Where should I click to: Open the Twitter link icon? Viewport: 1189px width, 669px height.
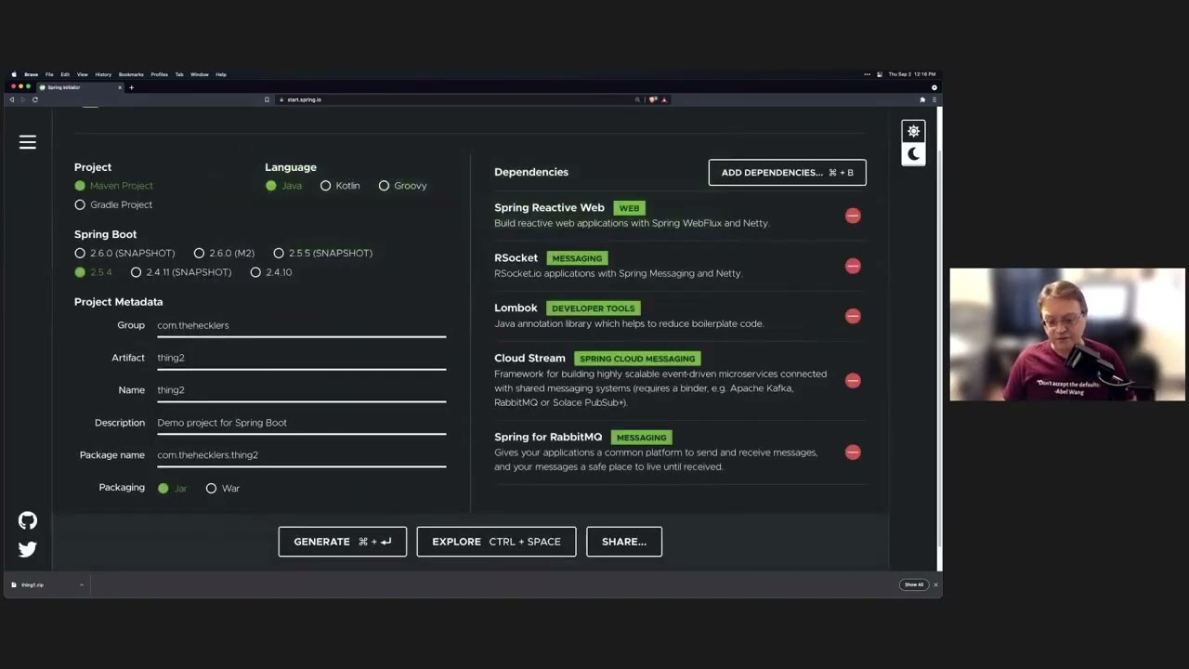point(28,549)
